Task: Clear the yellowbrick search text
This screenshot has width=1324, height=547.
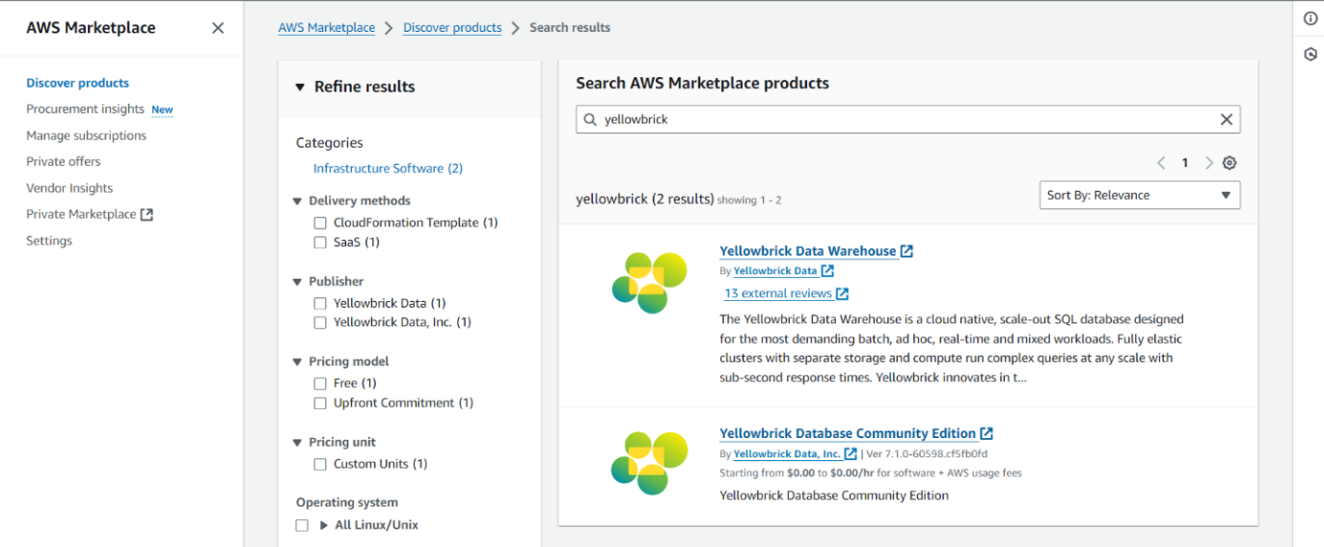Action: point(1226,120)
